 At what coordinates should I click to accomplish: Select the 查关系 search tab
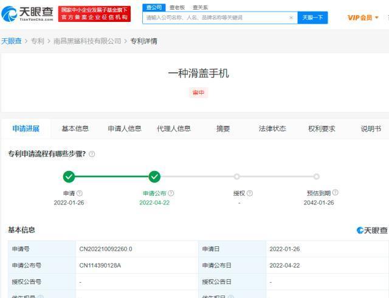tap(200, 8)
